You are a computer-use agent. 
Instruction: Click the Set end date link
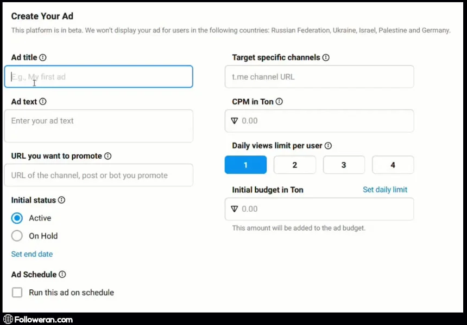coord(32,254)
